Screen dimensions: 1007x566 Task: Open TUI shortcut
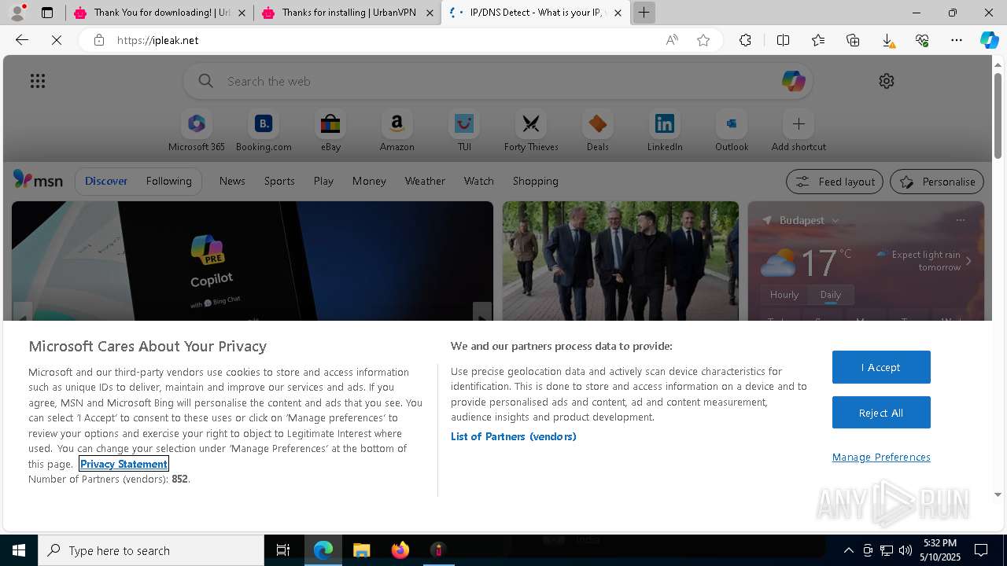click(464, 131)
